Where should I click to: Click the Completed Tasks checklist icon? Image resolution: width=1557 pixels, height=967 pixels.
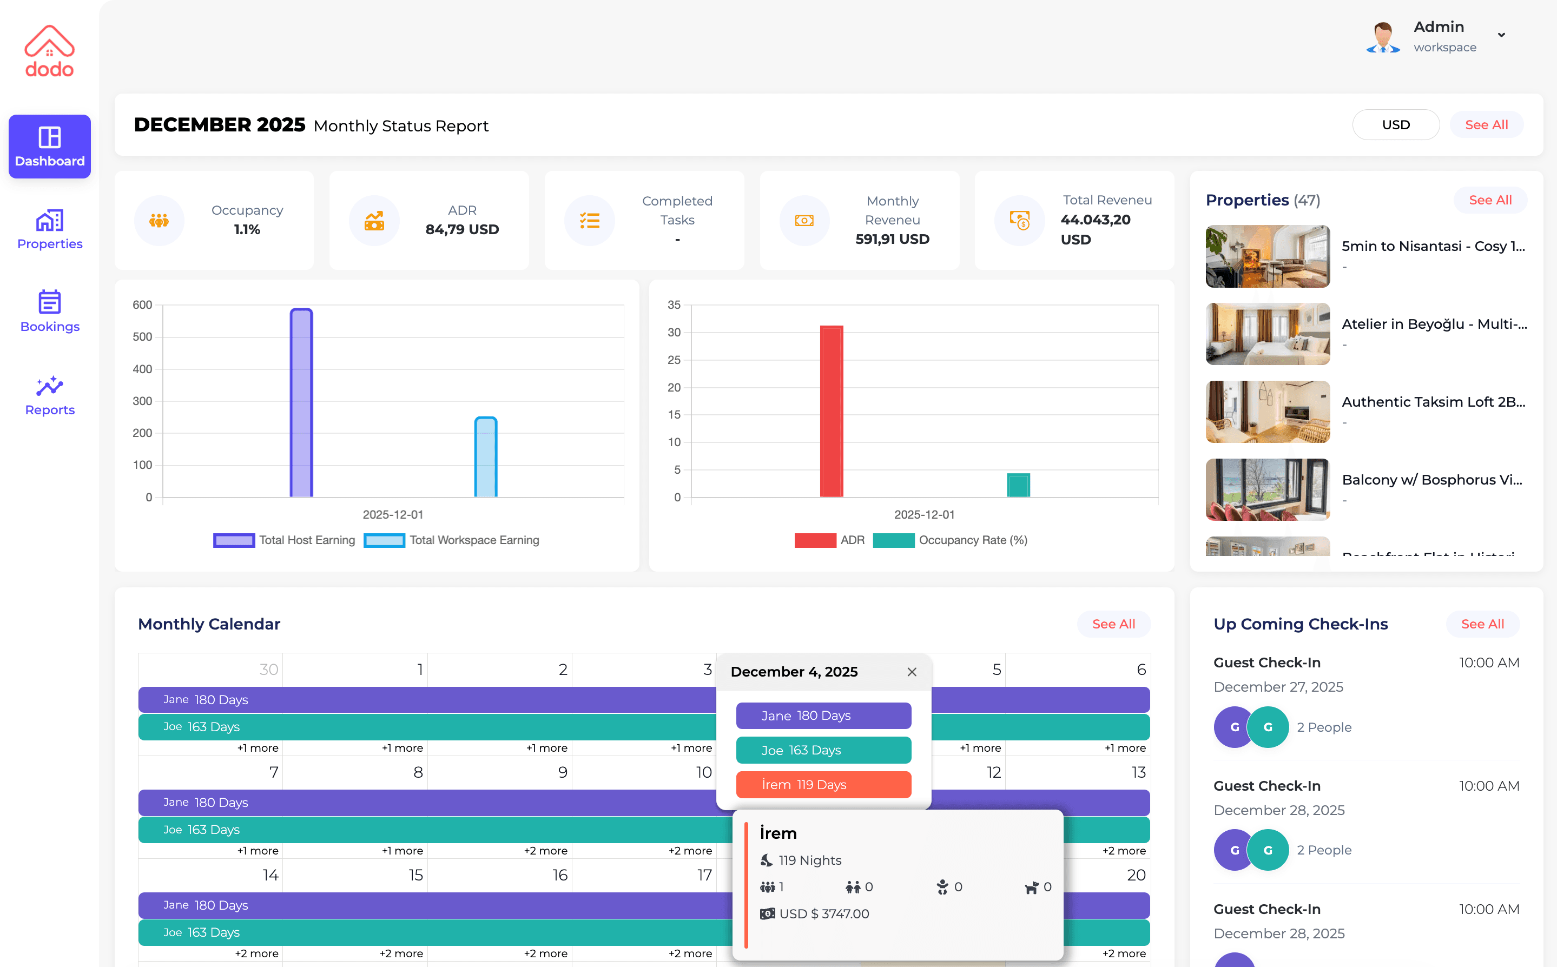point(589,220)
